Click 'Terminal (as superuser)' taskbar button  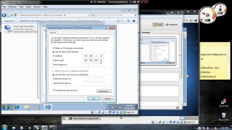(84, 118)
